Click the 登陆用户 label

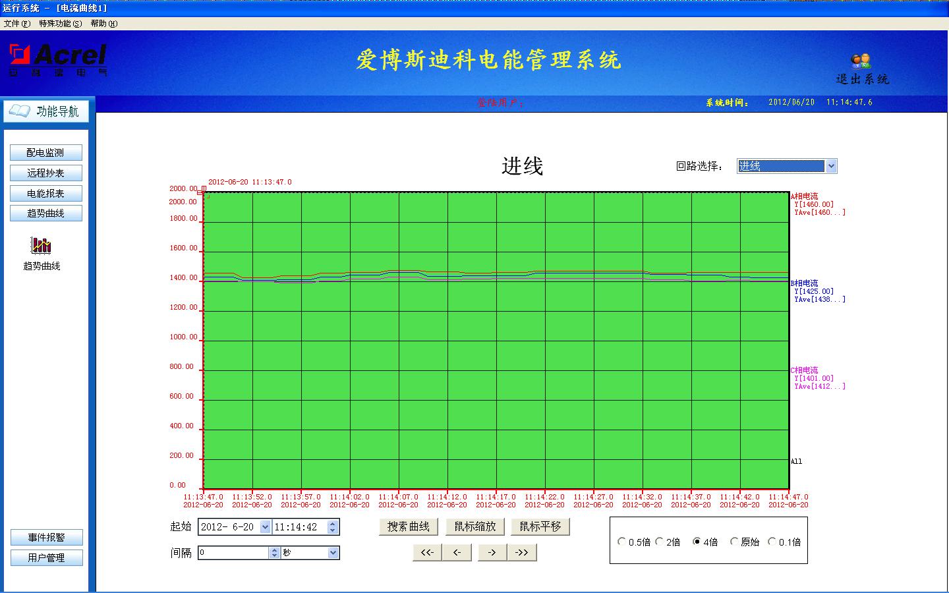click(500, 103)
